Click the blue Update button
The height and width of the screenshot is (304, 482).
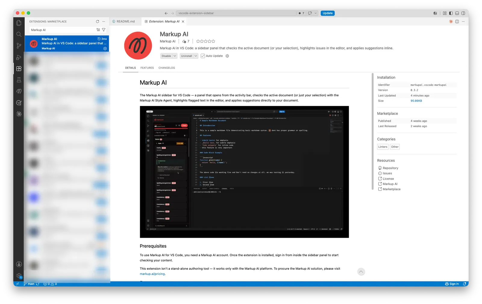pos(327,13)
